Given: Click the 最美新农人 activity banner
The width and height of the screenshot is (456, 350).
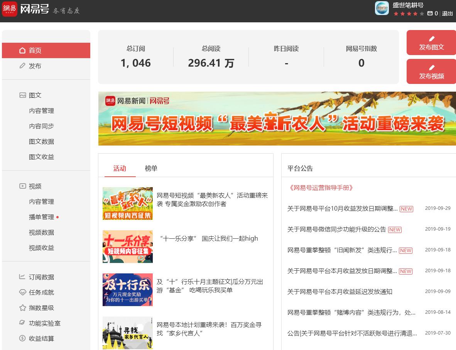Looking at the screenshot, I should pyautogui.click(x=277, y=118).
